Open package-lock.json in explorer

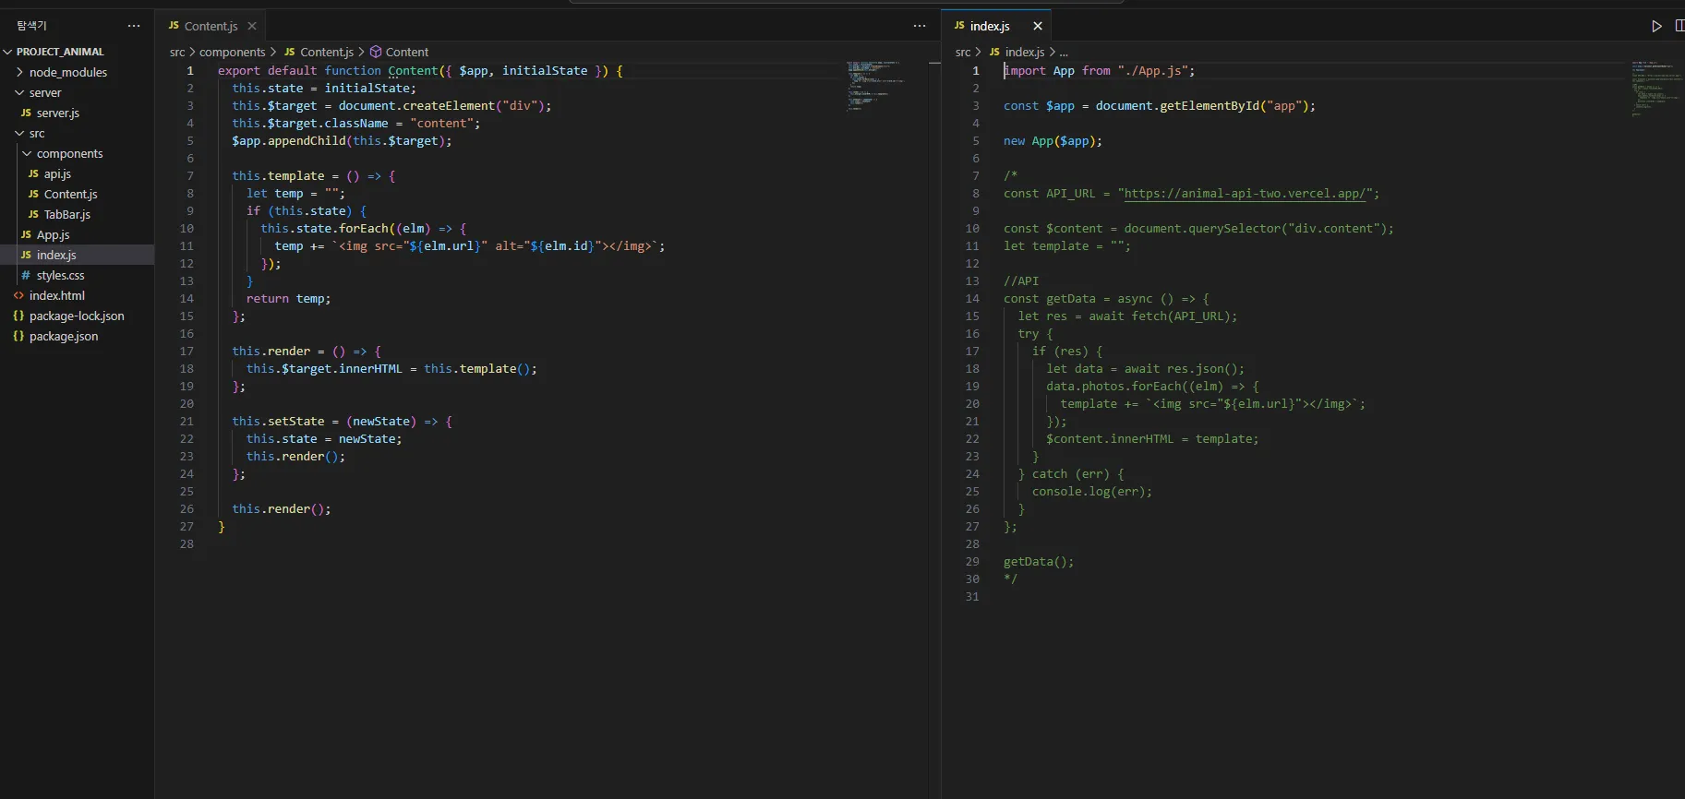coord(77,316)
